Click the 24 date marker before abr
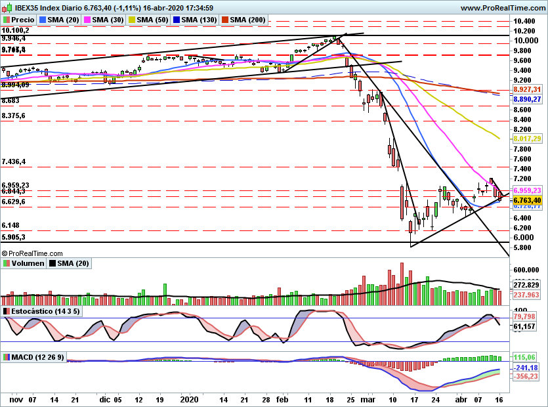 coord(436,400)
